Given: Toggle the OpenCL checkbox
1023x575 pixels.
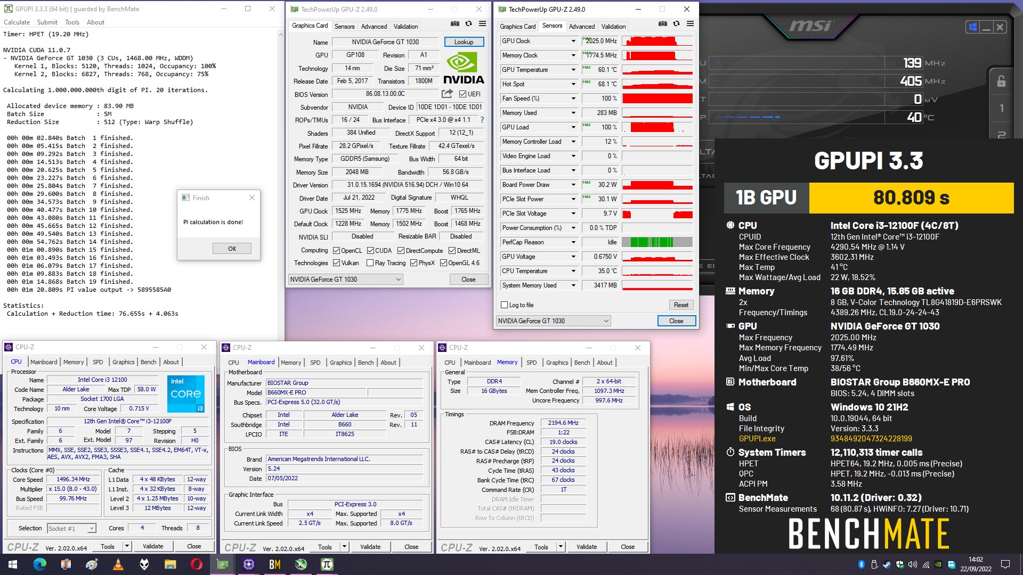Looking at the screenshot, I should click(x=336, y=251).
